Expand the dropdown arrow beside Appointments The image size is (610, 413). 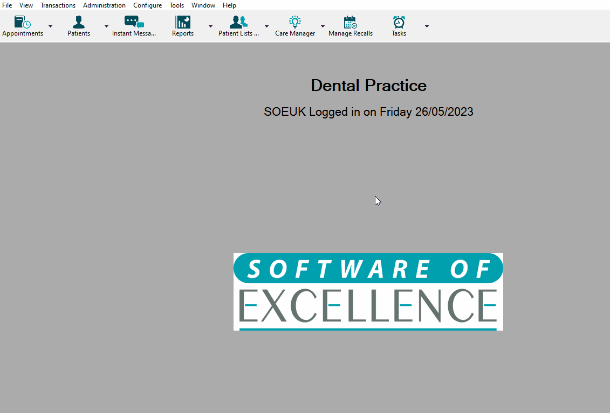pos(51,26)
